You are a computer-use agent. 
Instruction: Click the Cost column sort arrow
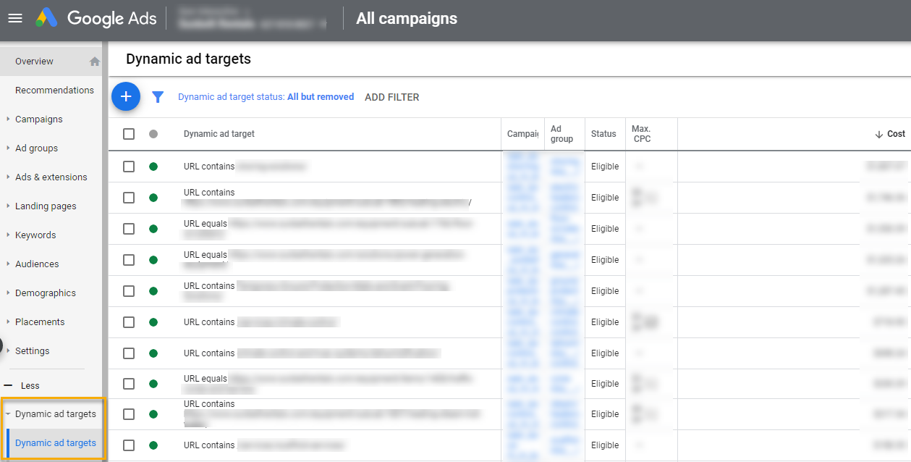tap(879, 134)
